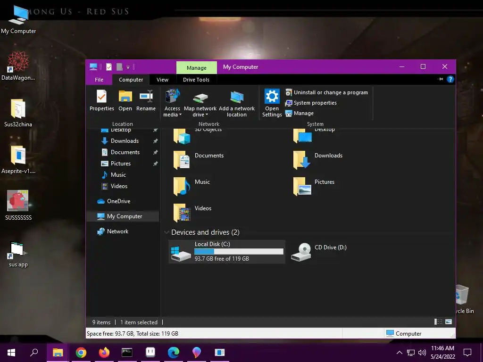Click System properties in the ribbon
The width and height of the screenshot is (483, 362).
(311, 103)
